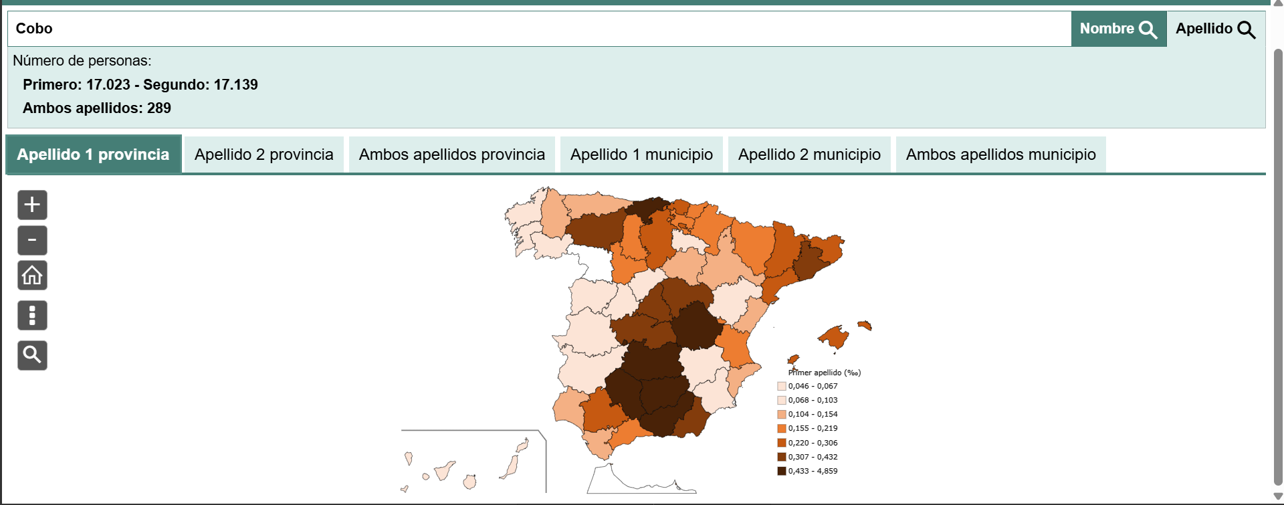Open the map's three-dot options menu

(32, 315)
